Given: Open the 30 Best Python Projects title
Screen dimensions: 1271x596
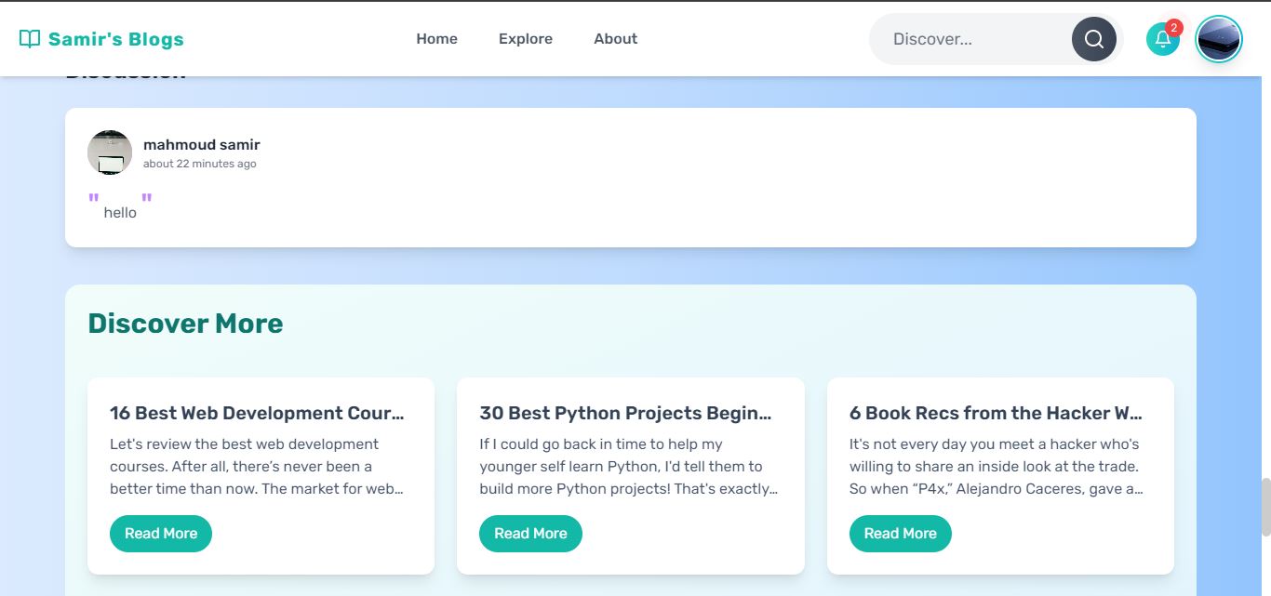Looking at the screenshot, I should tap(625, 414).
